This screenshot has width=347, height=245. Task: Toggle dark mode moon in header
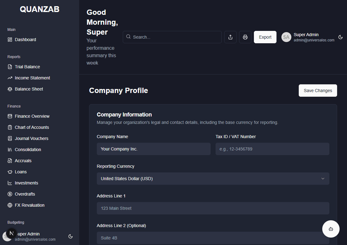[x=341, y=37]
